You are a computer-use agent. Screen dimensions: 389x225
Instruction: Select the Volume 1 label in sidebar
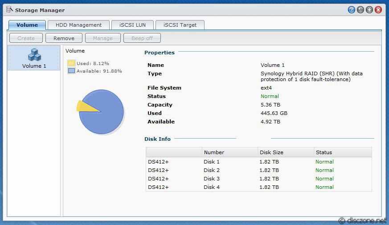pos(34,66)
